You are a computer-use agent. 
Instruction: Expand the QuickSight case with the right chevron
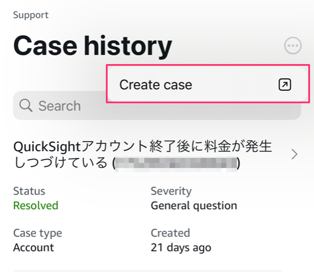coord(294,154)
